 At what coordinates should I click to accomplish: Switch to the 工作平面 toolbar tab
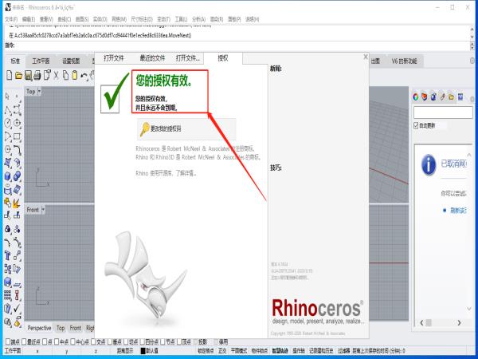41,61
